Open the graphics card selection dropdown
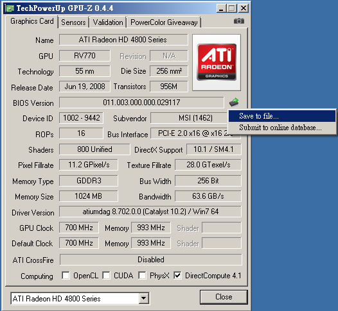This screenshot has height=311, width=338. (x=143, y=298)
